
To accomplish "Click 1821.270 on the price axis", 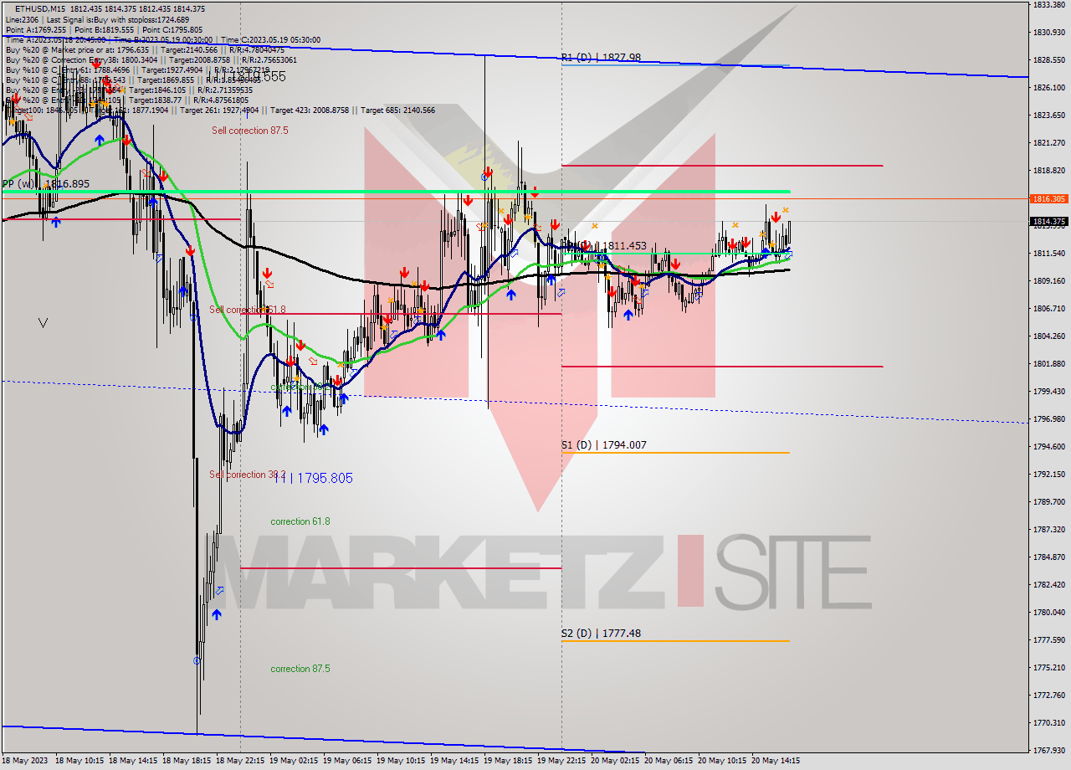I will (1048, 142).
